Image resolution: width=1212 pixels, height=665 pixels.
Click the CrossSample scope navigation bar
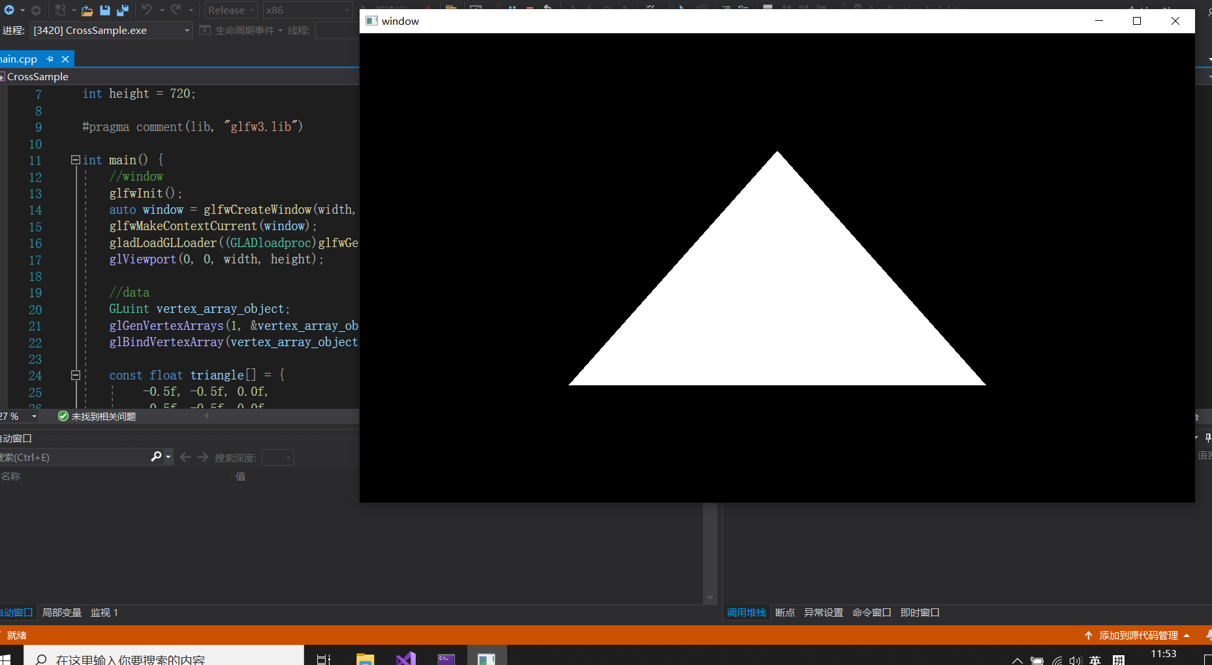point(179,76)
